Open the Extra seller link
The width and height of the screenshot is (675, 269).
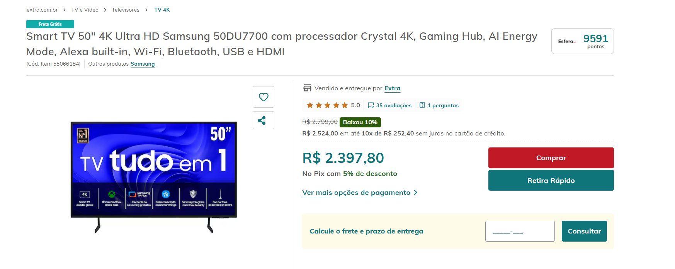point(392,88)
